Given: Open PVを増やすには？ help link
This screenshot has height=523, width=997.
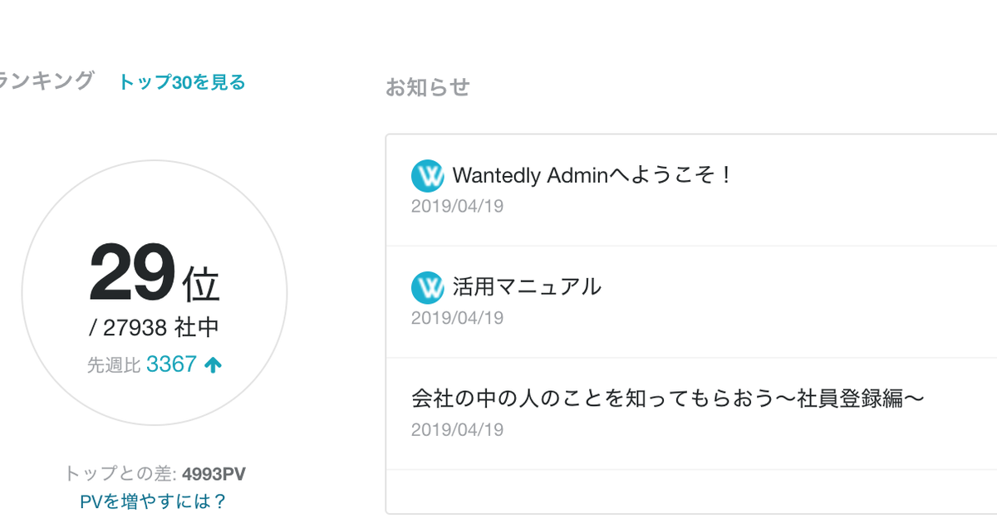Looking at the screenshot, I should [x=153, y=501].
